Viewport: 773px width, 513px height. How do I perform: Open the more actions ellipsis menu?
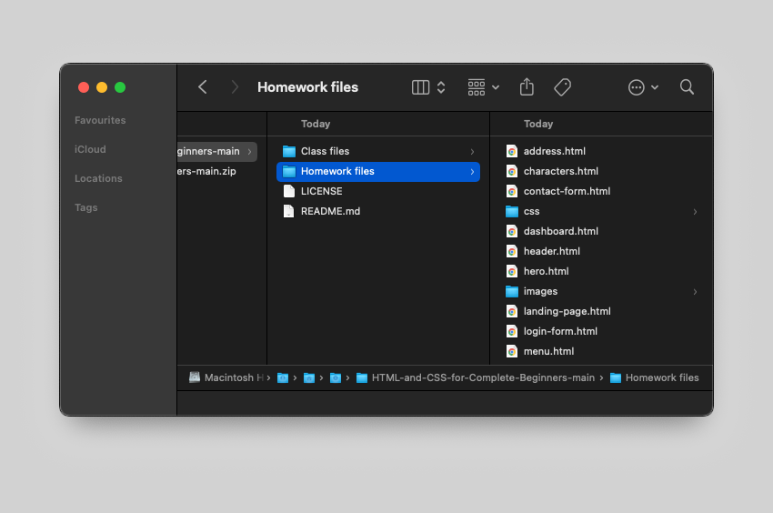click(637, 87)
